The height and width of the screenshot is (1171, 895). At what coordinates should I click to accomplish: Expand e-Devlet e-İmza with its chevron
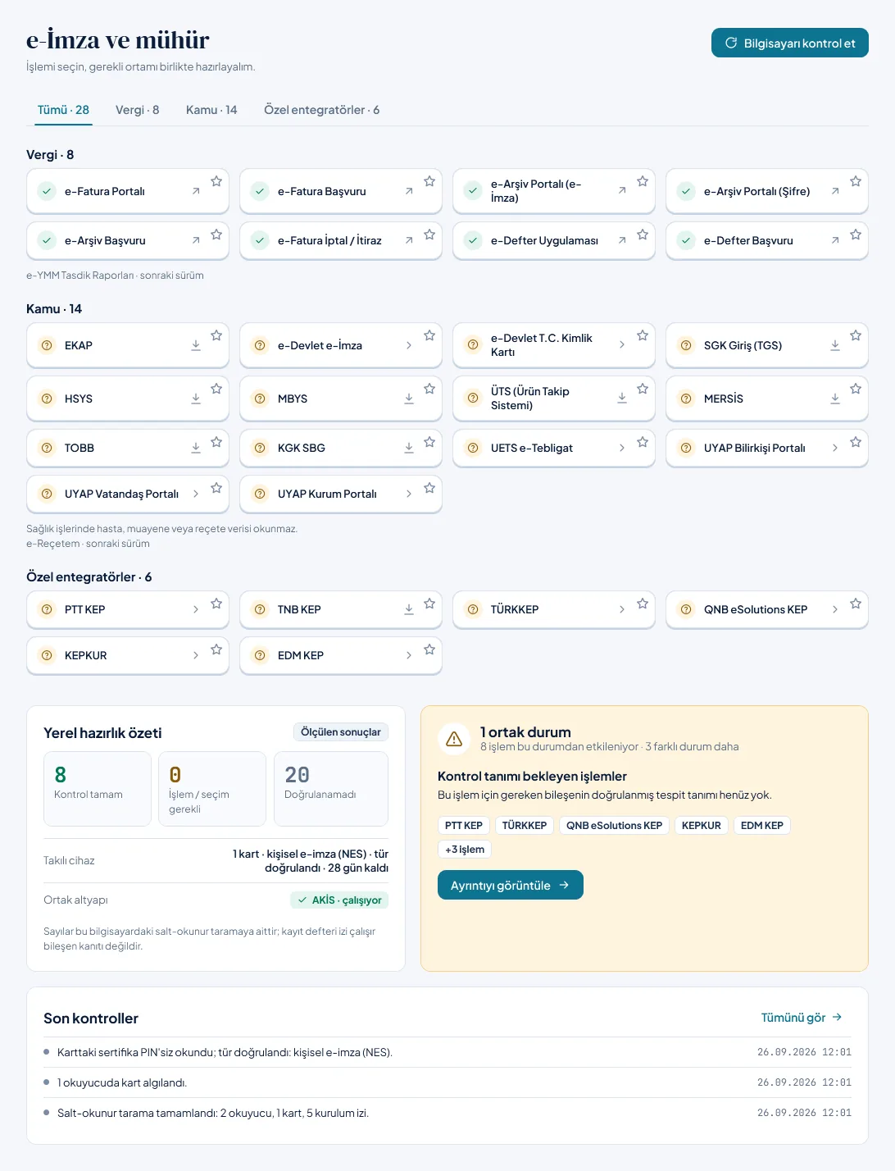(x=409, y=345)
